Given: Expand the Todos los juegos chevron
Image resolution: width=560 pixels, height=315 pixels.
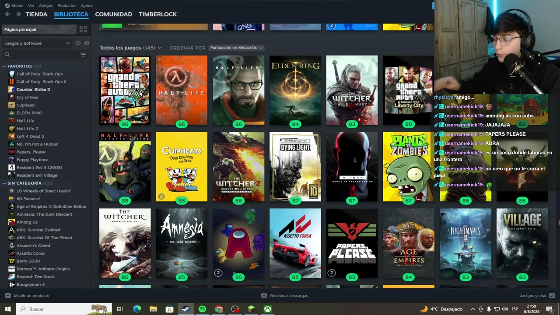Looking at the screenshot, I should click(160, 48).
